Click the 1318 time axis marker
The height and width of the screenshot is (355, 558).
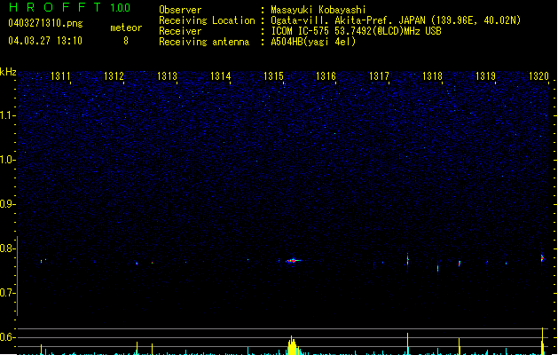[432, 76]
